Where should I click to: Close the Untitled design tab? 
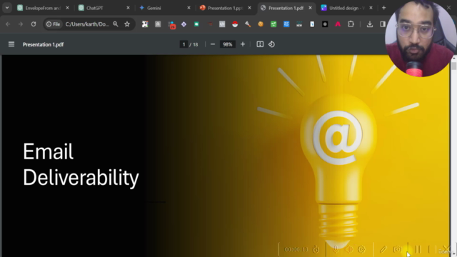coord(371,8)
